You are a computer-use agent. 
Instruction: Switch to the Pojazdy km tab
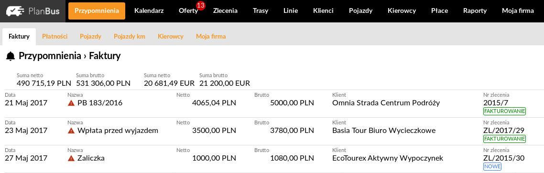click(x=130, y=36)
